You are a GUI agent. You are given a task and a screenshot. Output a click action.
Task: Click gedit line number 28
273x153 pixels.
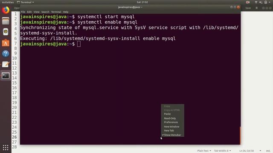pyautogui.click(x=15, y=147)
